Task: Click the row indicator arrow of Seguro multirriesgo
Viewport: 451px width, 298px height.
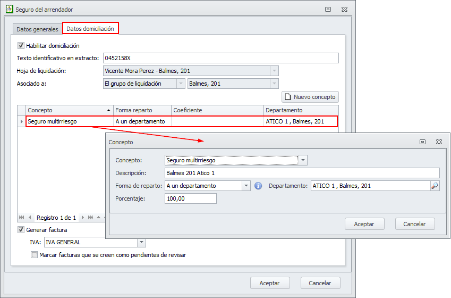Action: [x=22, y=122]
